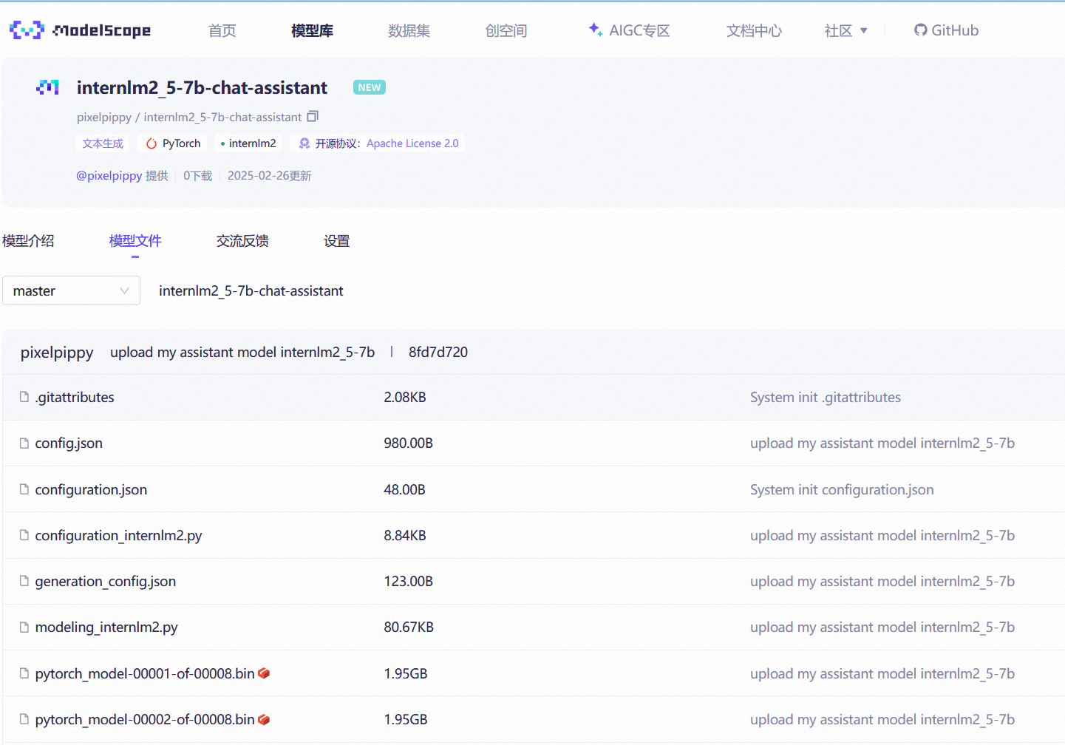
Task: Click commit message on config.json row
Action: (x=882, y=443)
